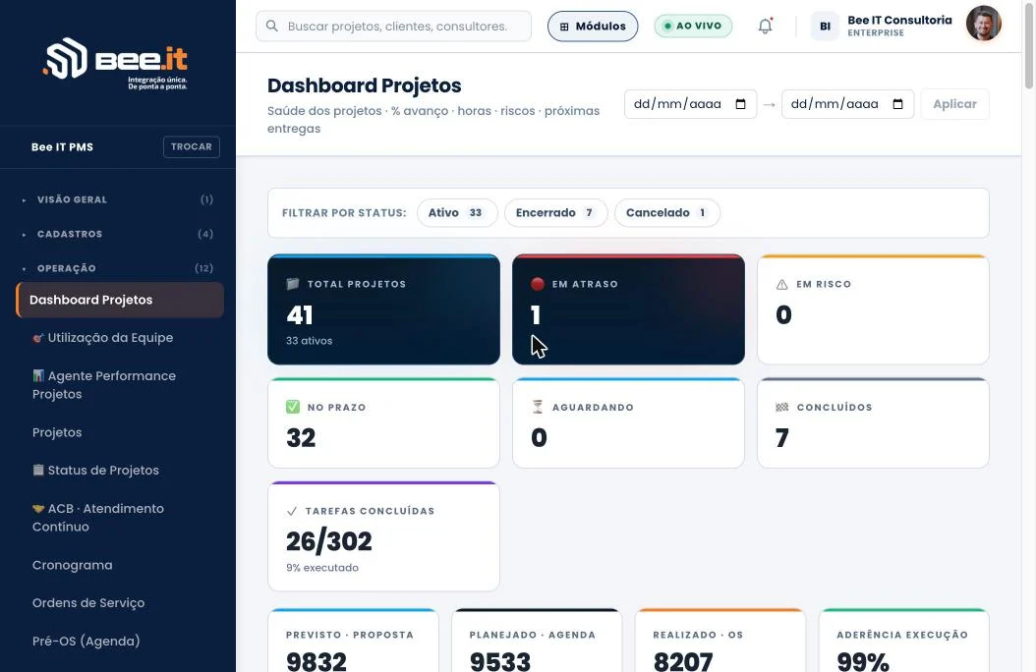
Task: Click the grid icon in Módulos button
Action: [x=564, y=27]
